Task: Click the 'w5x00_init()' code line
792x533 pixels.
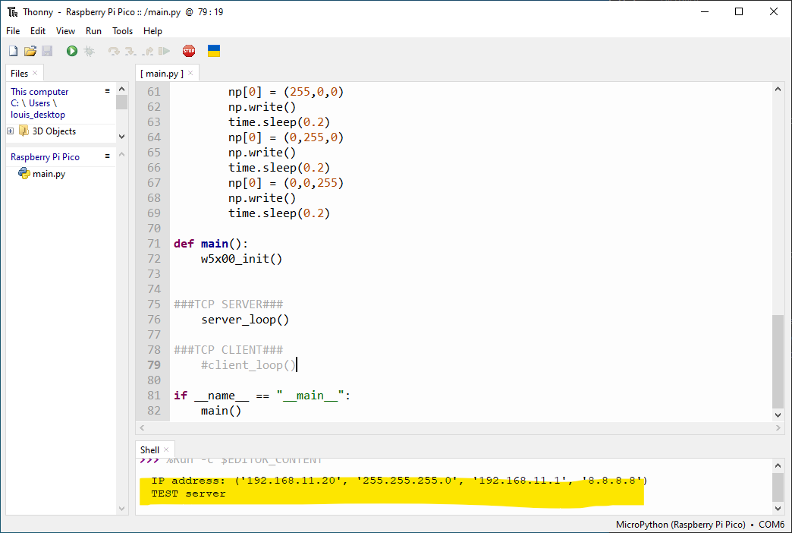Action: click(241, 259)
